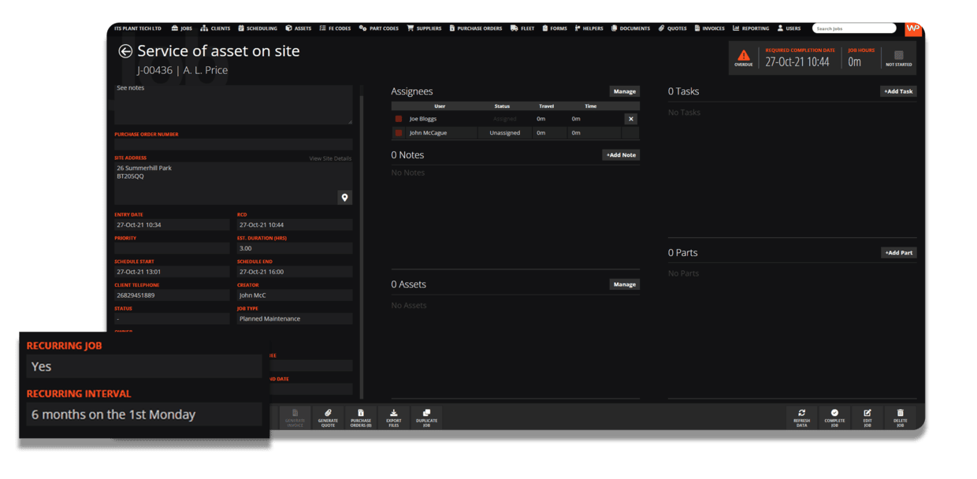This screenshot has height=479, width=977.
Task: Open the map pin icon beside the site address
Action: [x=344, y=197]
